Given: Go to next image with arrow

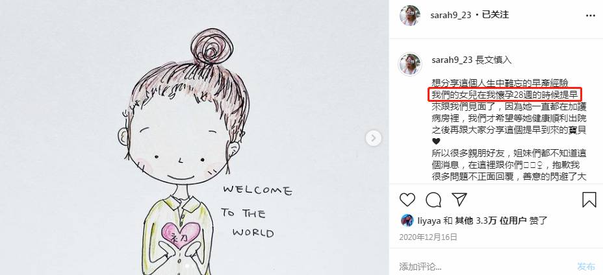Looking at the screenshot, I should (x=374, y=138).
